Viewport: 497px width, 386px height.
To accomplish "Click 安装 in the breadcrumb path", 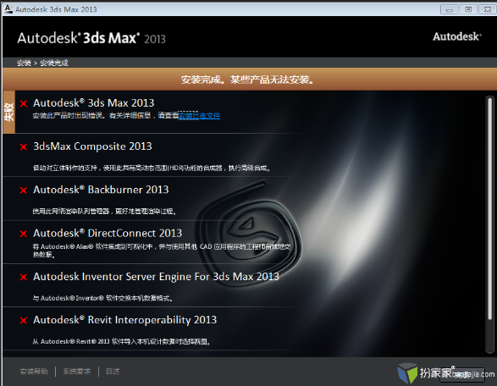I will (x=24, y=63).
